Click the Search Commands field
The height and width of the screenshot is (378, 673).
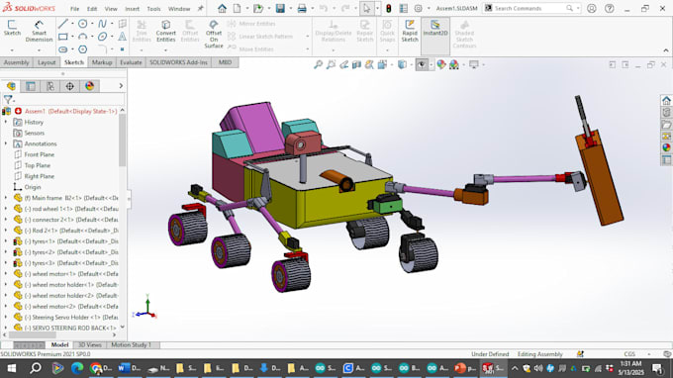click(x=531, y=8)
